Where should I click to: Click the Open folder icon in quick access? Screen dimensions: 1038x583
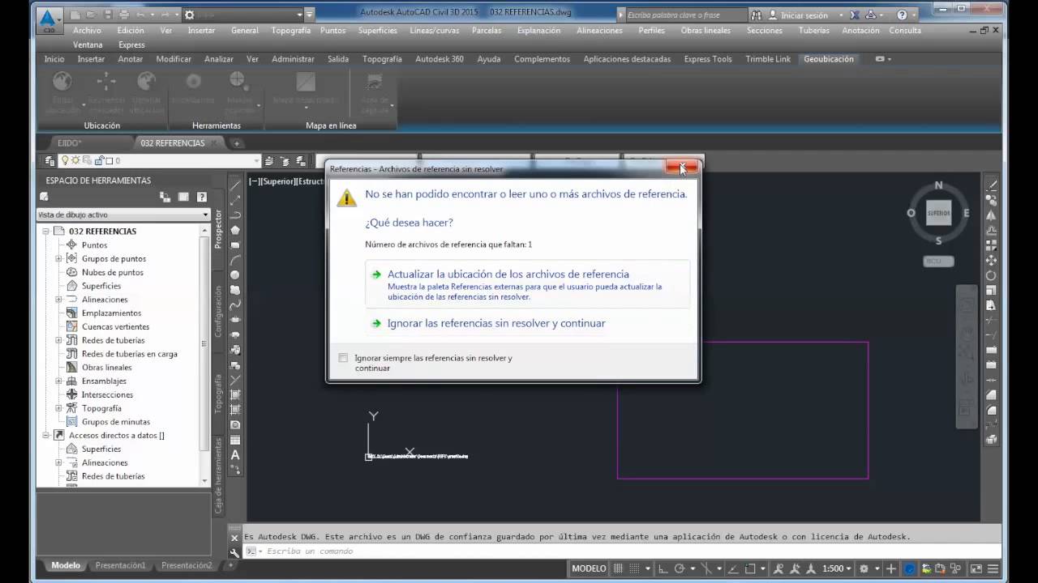(91, 15)
